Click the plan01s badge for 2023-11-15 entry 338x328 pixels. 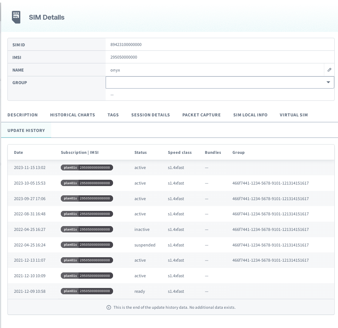click(x=70, y=168)
